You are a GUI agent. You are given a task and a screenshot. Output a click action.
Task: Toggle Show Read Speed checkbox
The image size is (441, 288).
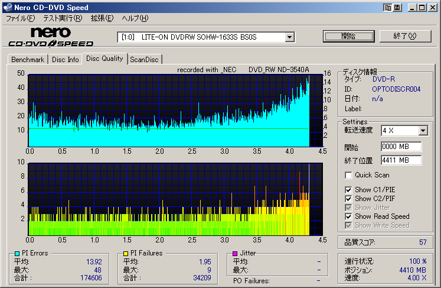click(348, 216)
